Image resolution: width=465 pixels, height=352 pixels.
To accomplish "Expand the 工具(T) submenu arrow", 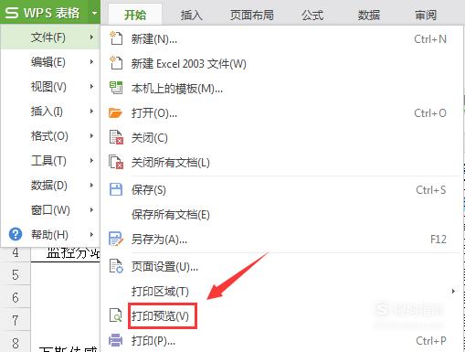I will click(91, 161).
